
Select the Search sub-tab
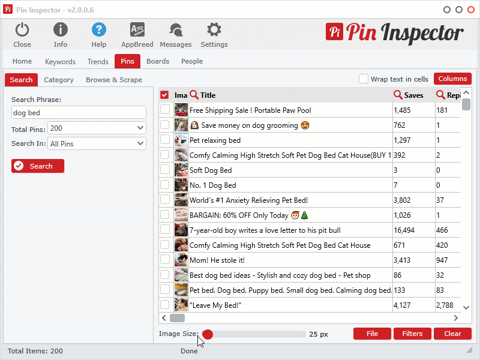pos(21,80)
